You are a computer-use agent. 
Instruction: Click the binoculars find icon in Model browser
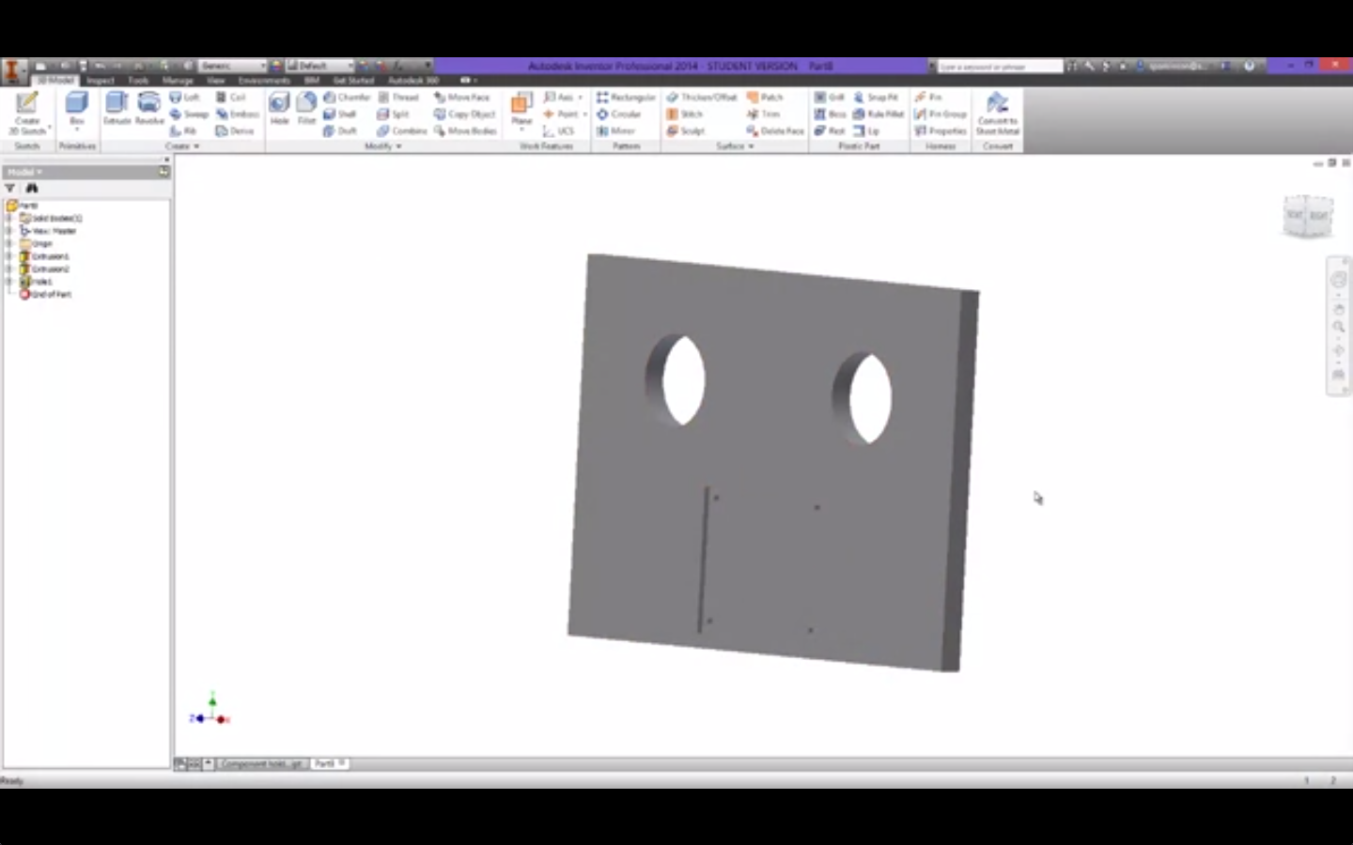(32, 189)
